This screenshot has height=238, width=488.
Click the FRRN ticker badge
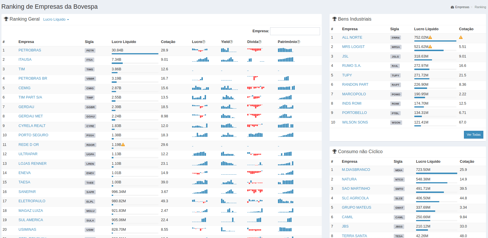click(395, 38)
